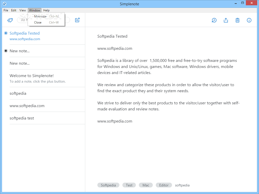Click last www.softpedia.com line in editor
The image size is (259, 194).
point(115,121)
